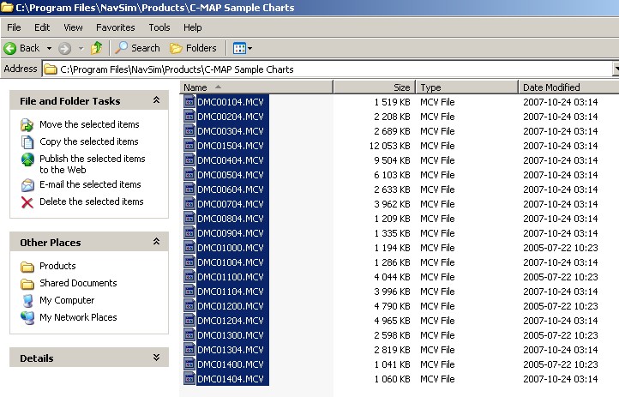
Task: Select file DMC01204.MCV
Action: (230, 321)
